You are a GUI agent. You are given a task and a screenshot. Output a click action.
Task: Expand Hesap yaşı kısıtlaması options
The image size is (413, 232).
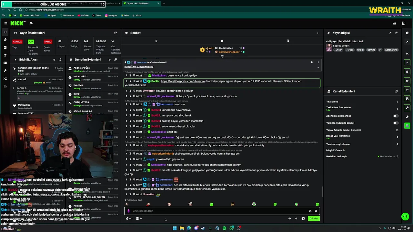(x=397, y=137)
